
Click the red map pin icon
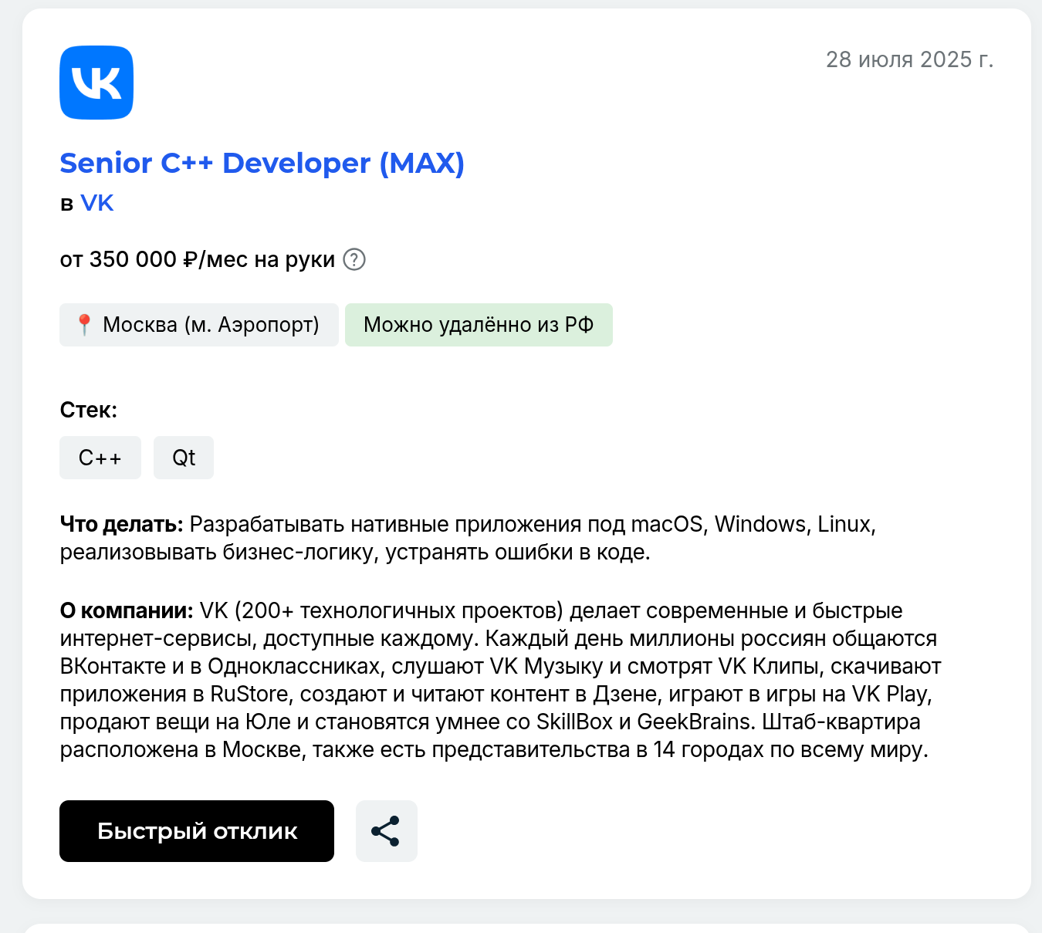click(x=84, y=325)
